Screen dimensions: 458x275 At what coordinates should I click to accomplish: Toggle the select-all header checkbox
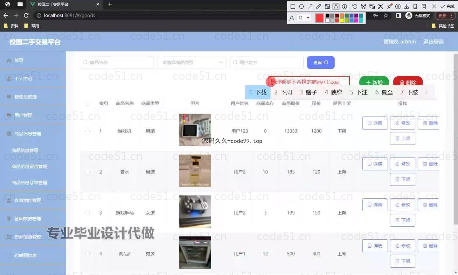pyautogui.click(x=88, y=103)
